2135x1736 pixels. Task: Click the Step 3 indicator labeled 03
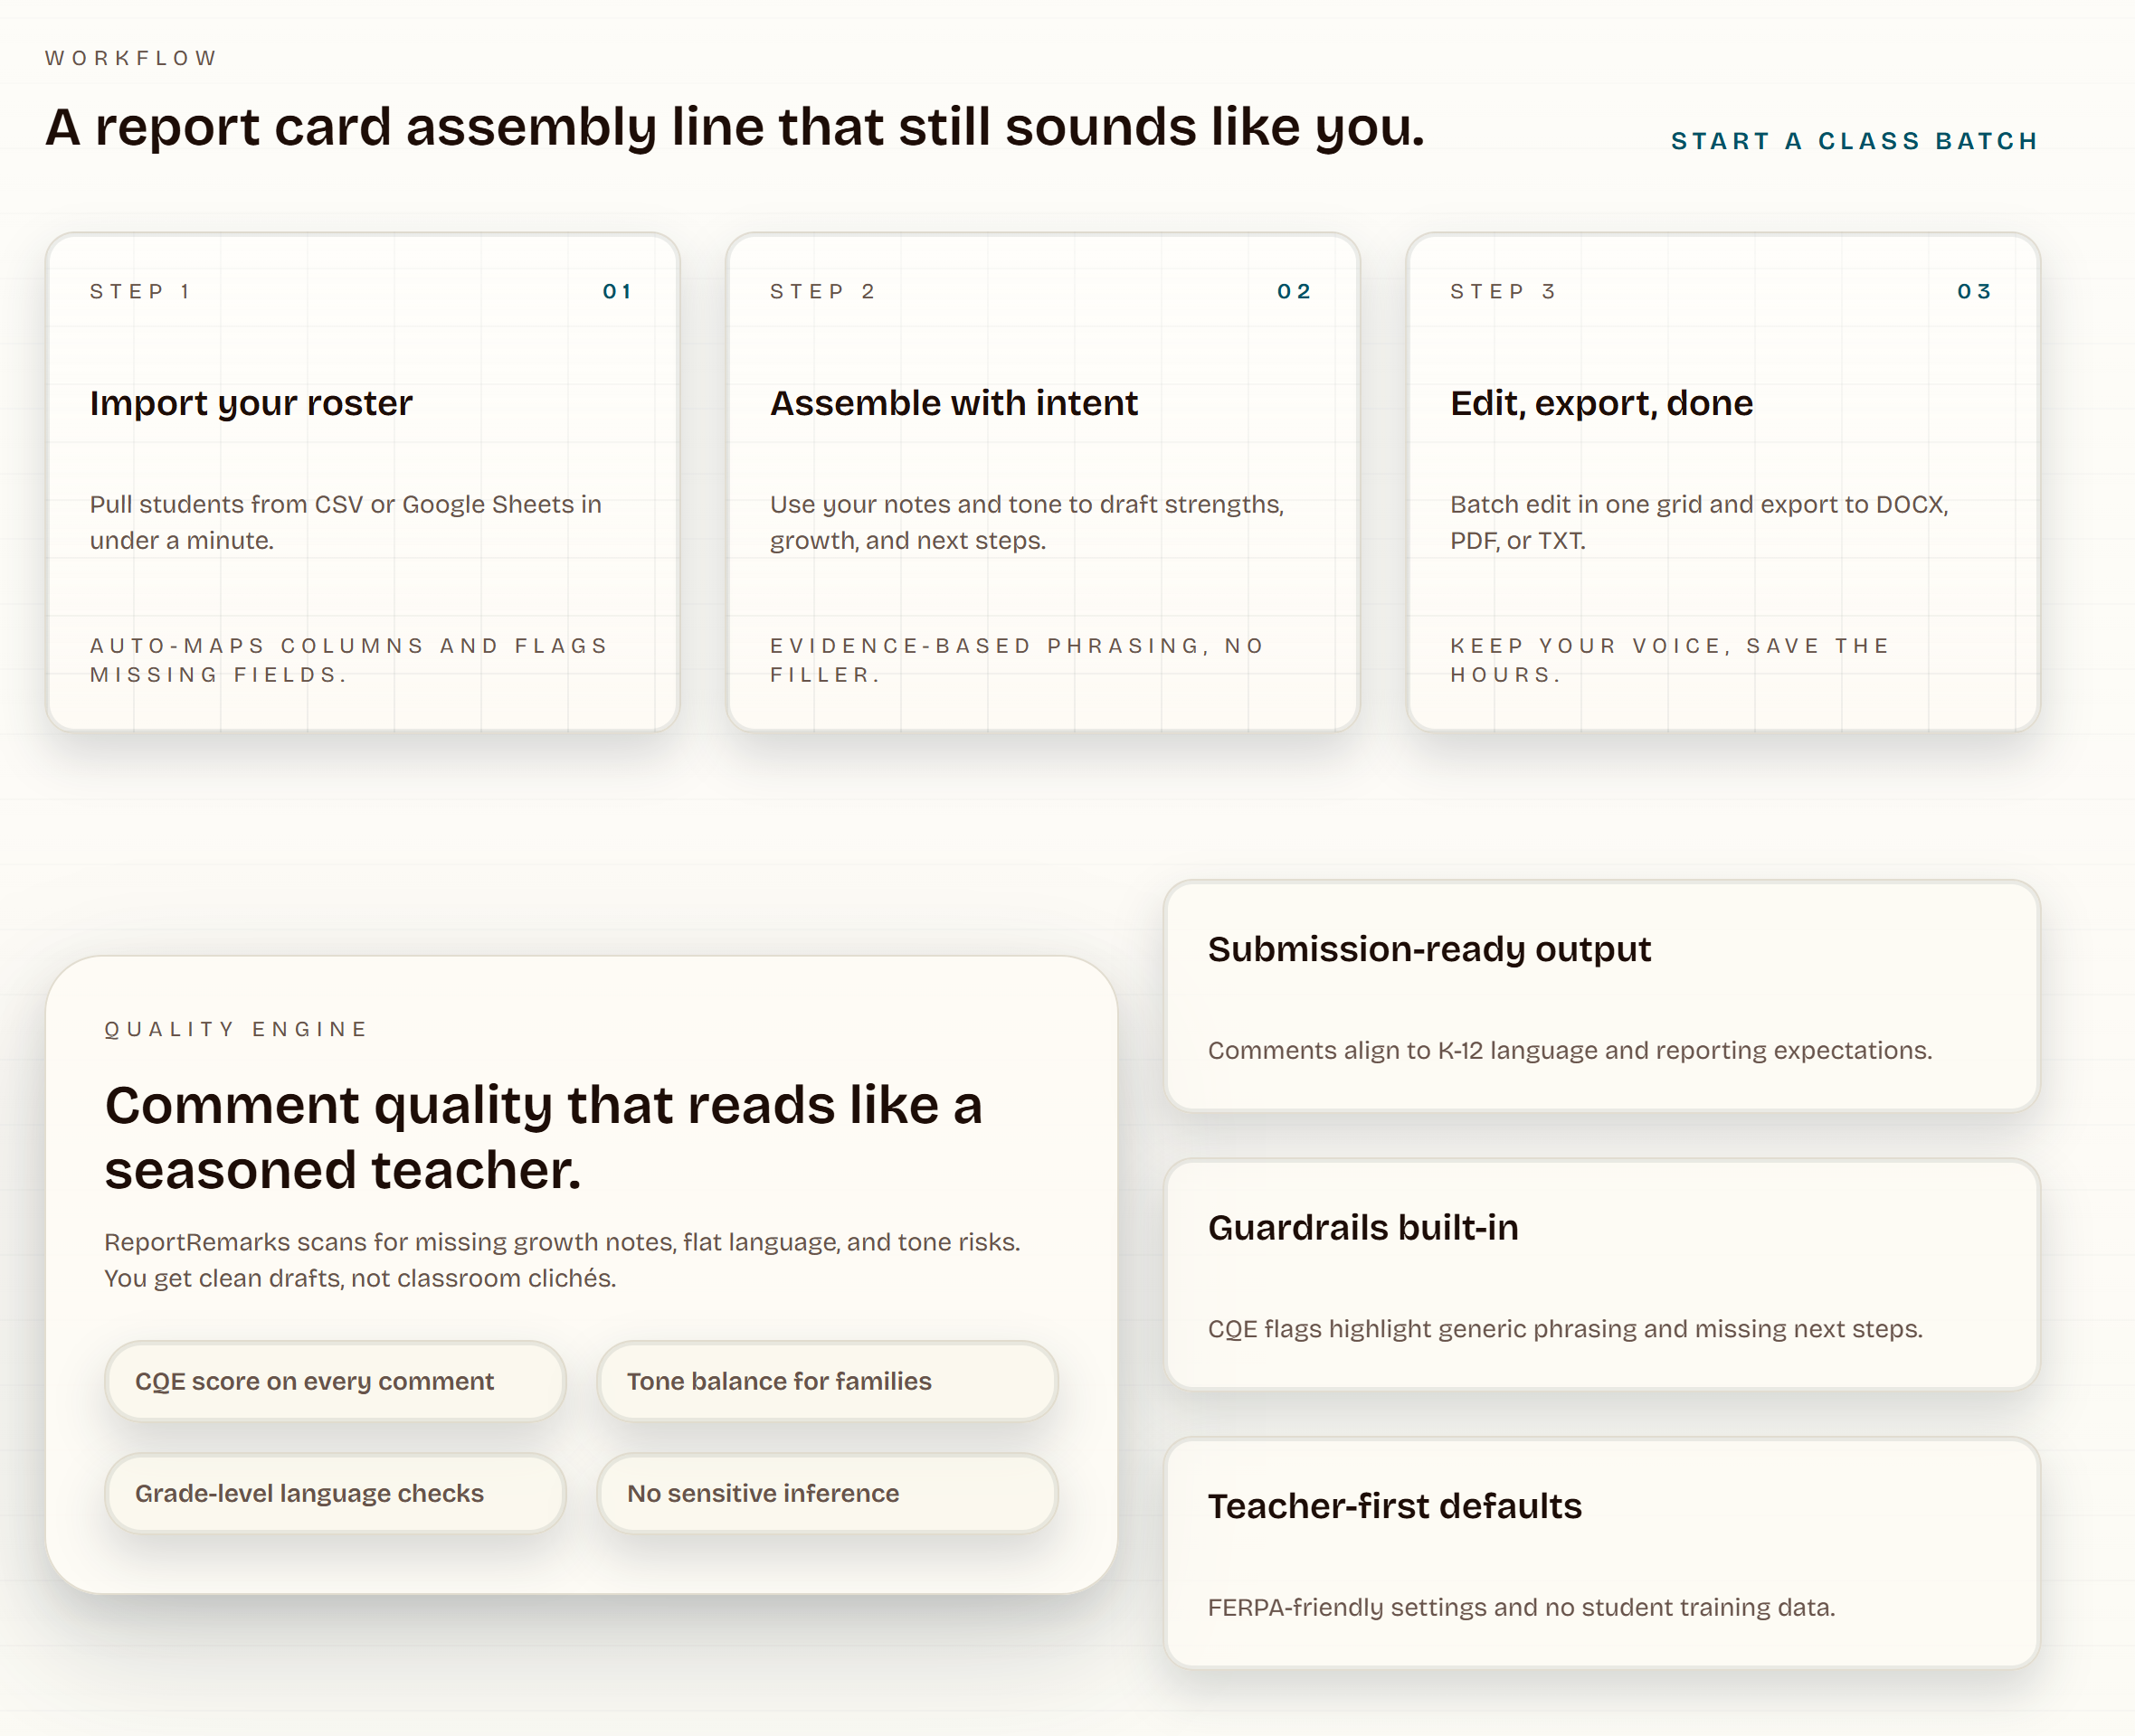click(1974, 291)
